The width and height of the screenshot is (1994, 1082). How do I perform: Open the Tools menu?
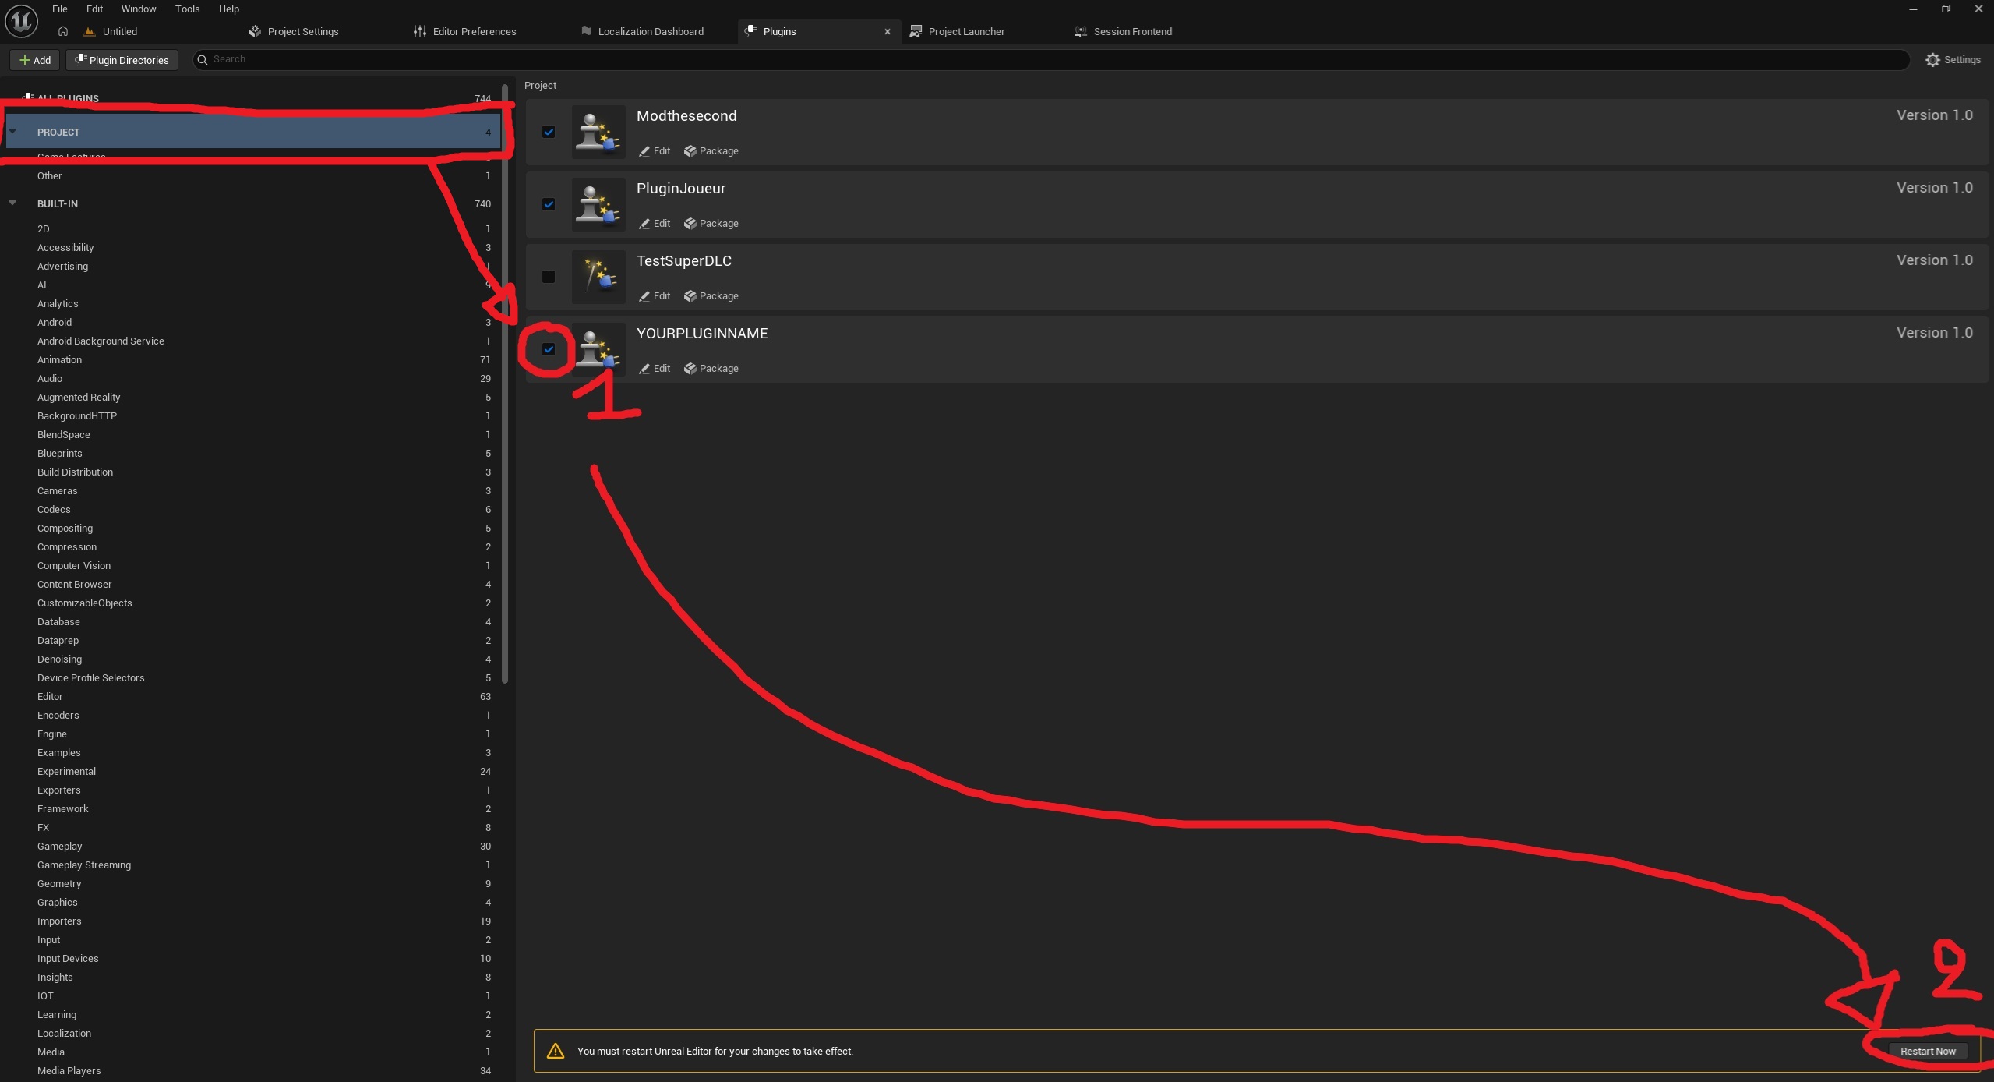click(187, 9)
